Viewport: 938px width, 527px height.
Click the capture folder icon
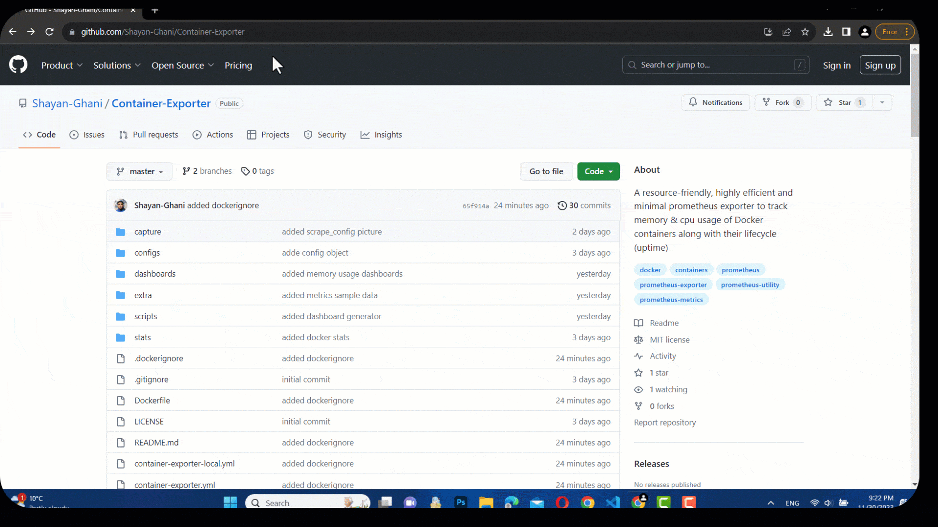(120, 232)
